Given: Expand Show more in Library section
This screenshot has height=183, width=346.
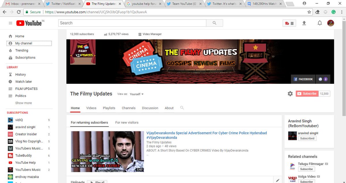Looking at the screenshot, I should pos(24,103).
